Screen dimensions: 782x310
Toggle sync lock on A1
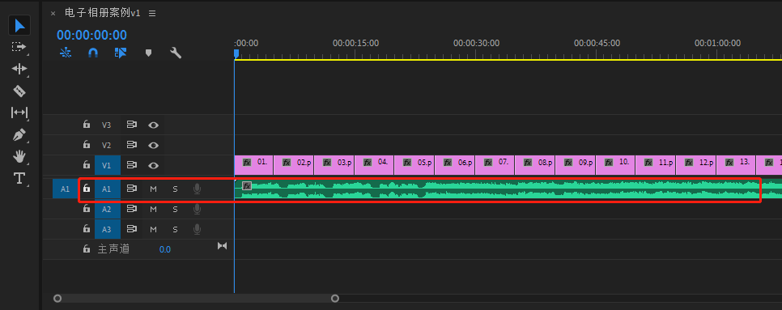click(132, 189)
